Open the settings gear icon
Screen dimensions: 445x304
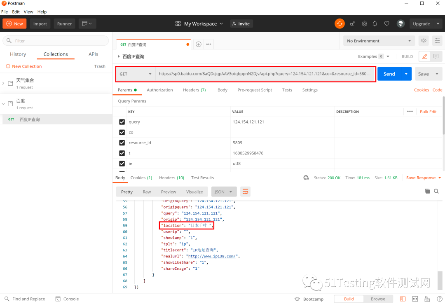[364, 23]
